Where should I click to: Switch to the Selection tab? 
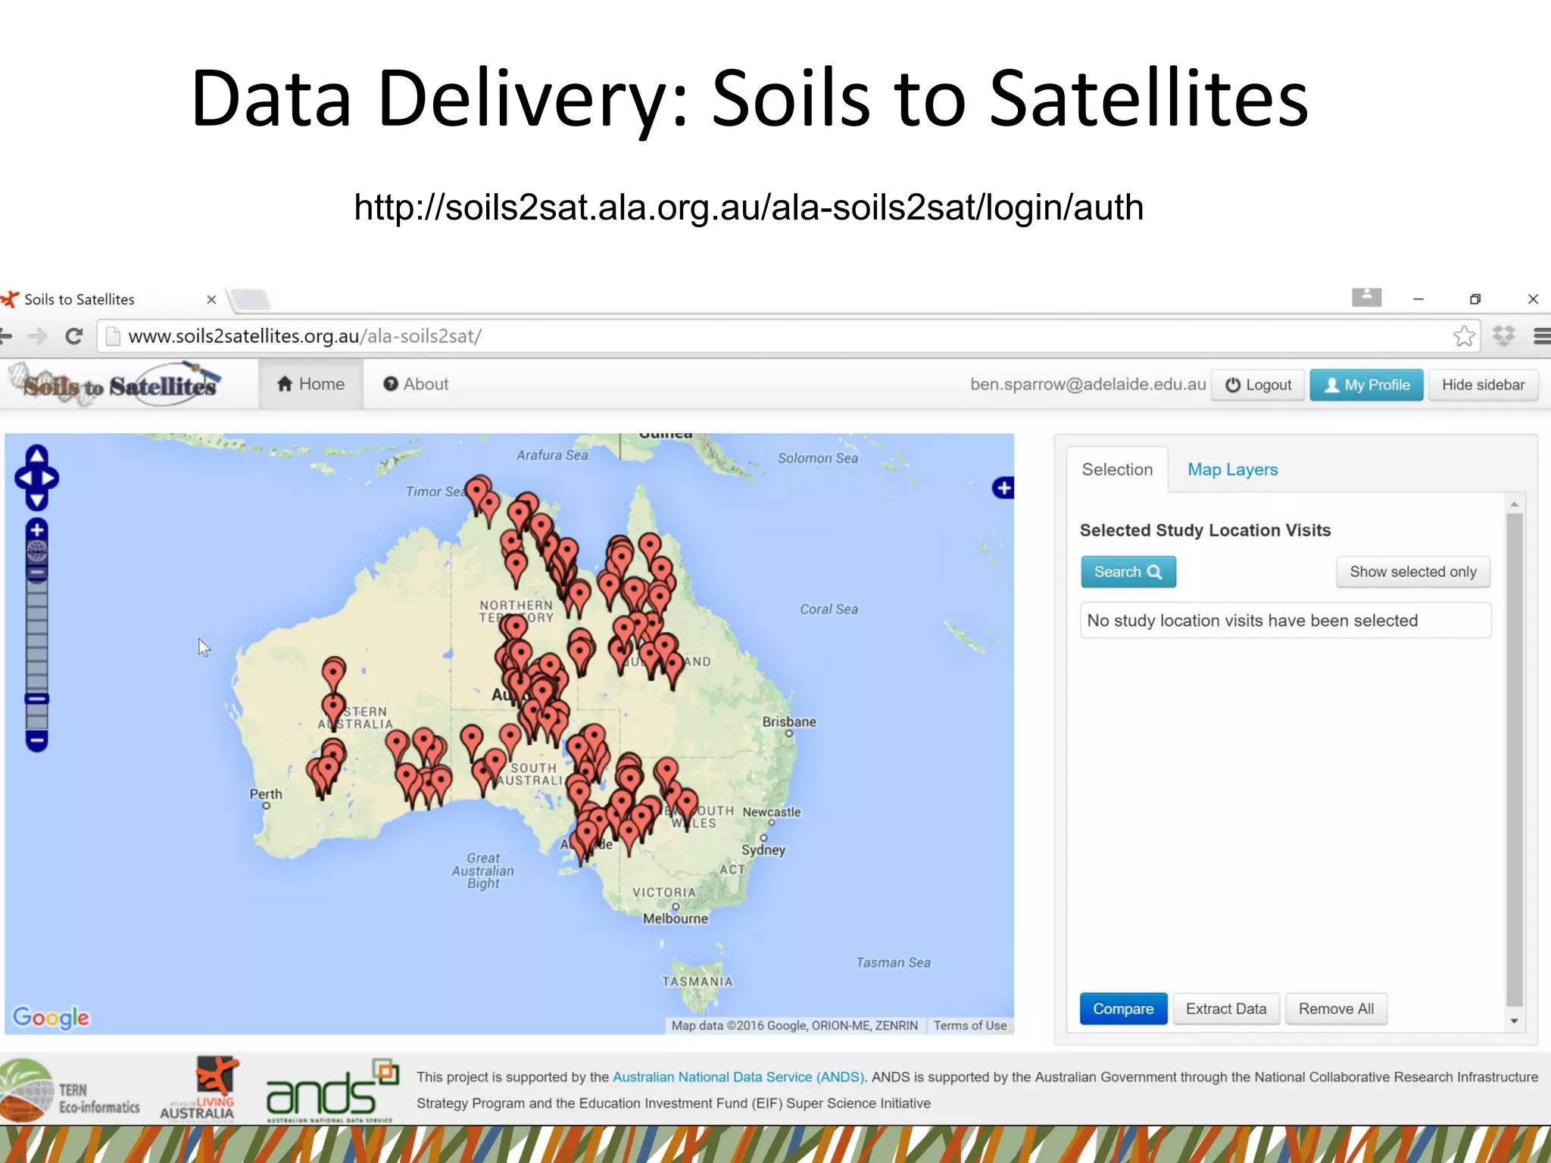(x=1117, y=469)
